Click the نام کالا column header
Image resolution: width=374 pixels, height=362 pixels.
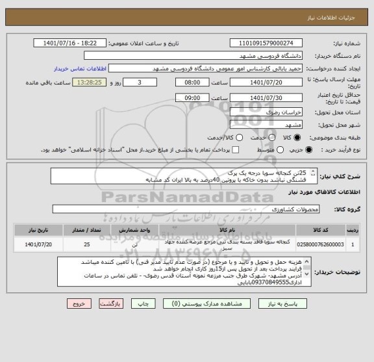coord(227,230)
